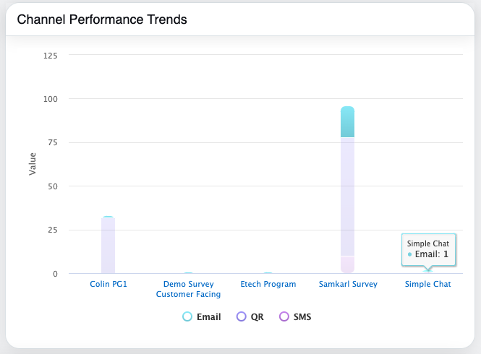Toggle the SMS series legend circle

[284, 316]
